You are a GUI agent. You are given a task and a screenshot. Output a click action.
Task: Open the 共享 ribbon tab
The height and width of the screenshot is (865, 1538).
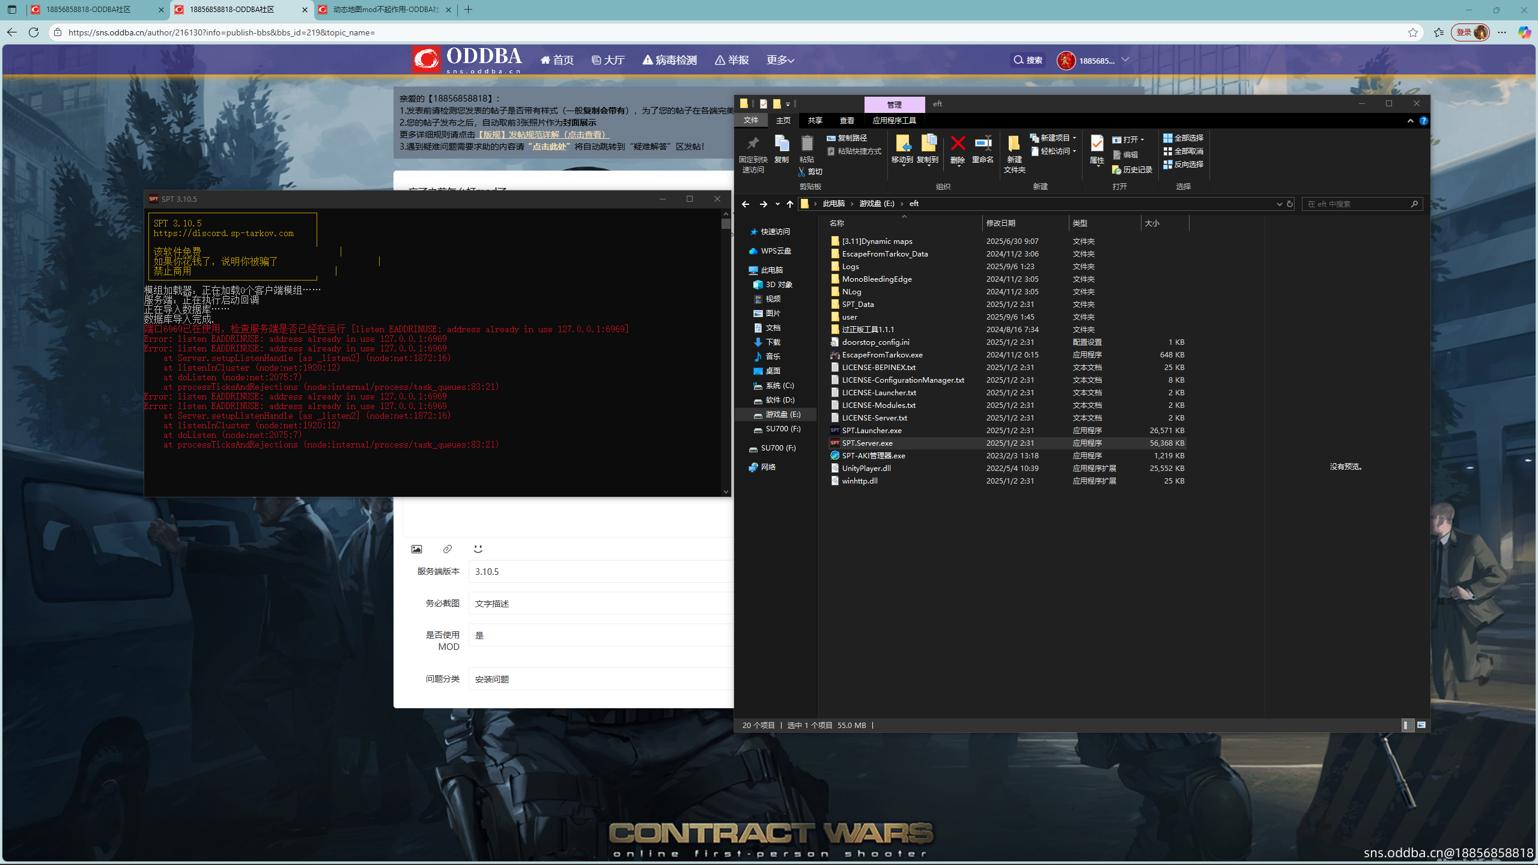(815, 121)
